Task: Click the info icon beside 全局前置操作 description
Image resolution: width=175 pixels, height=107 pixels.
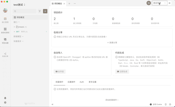Action: pyautogui.click(x=55, y=89)
